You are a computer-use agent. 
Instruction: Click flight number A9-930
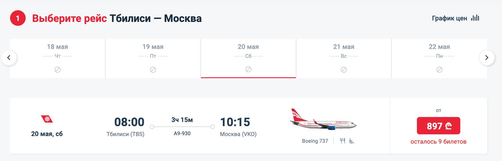[182, 133]
